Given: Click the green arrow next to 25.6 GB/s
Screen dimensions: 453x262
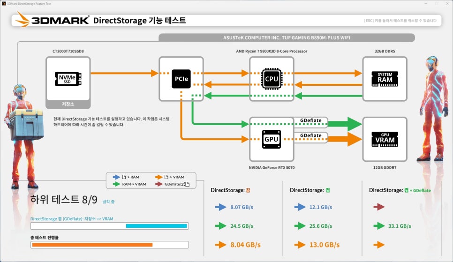Looking at the screenshot, I should [300, 226].
